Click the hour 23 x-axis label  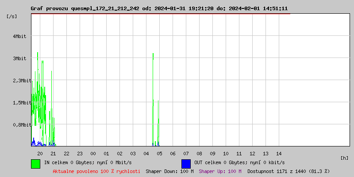coord(80,154)
